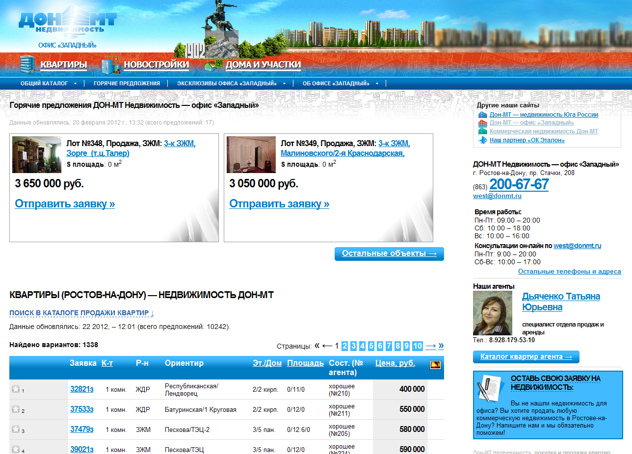
Task: Open listing 32821з
Action: (x=81, y=389)
